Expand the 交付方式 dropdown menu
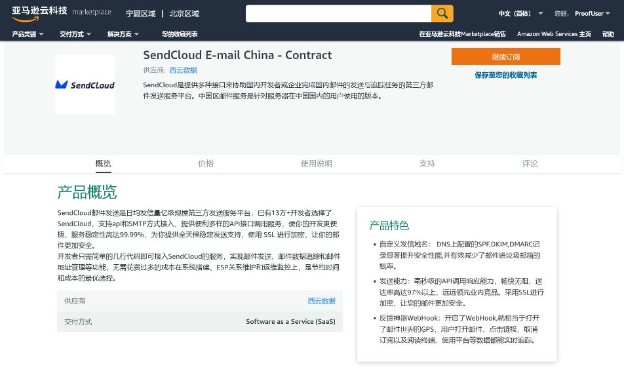Screen dimensions: 624x375 click(x=75, y=34)
